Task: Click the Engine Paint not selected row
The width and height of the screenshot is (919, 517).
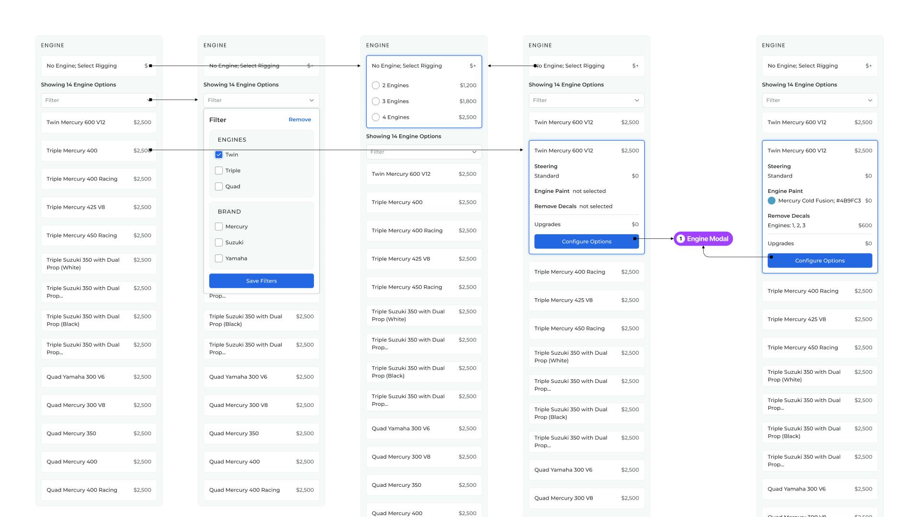Action: 570,191
